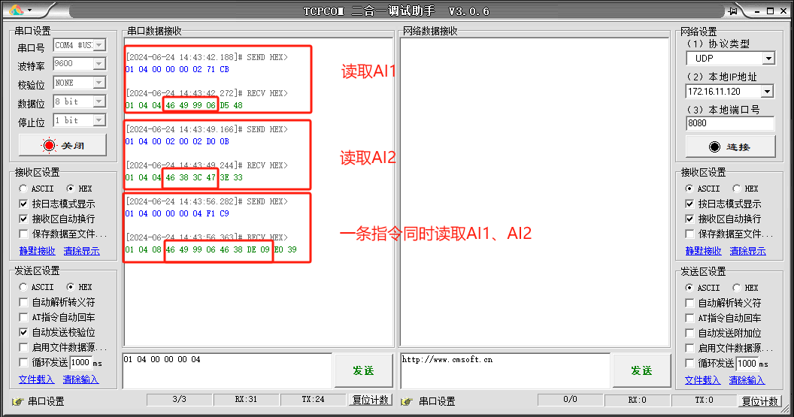Click the pin window icon in title bar
This screenshot has height=417, width=794.
[x=733, y=11]
